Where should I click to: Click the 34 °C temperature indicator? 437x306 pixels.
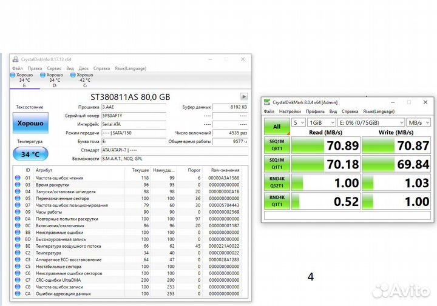[30, 154]
